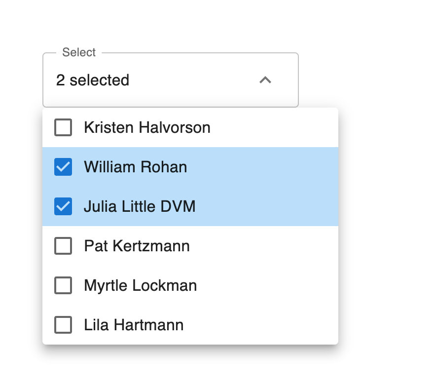Check the Kristen Halvorson checkbox
The height and width of the screenshot is (390, 434).
pyautogui.click(x=63, y=127)
